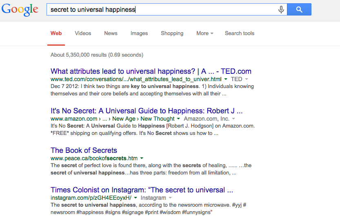Go to the Shopping tab

coord(172,33)
